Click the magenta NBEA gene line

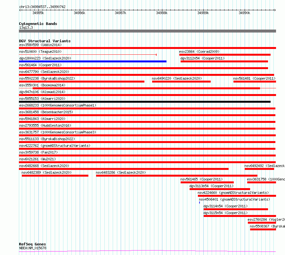147,251
